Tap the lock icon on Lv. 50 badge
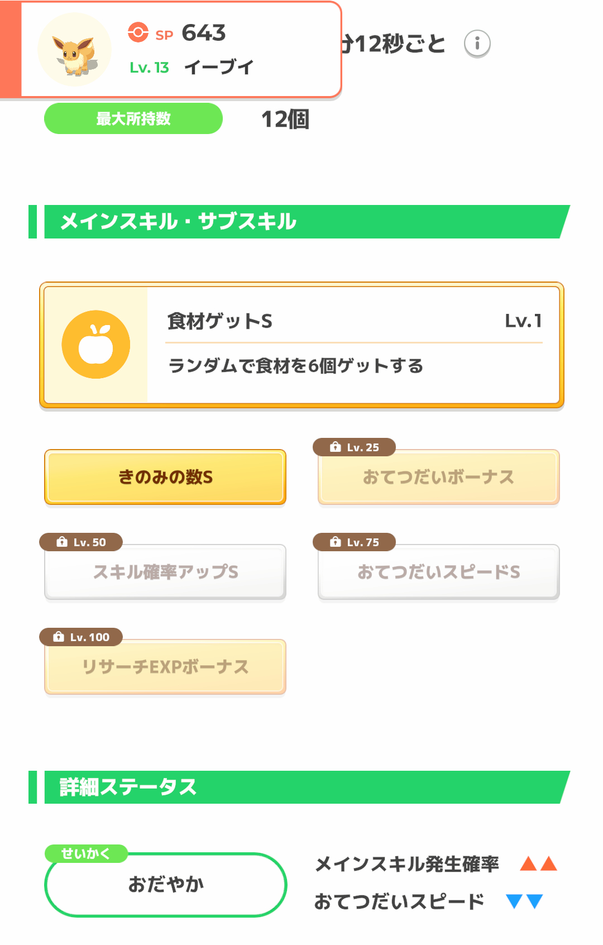The height and width of the screenshot is (945, 603). [61, 542]
